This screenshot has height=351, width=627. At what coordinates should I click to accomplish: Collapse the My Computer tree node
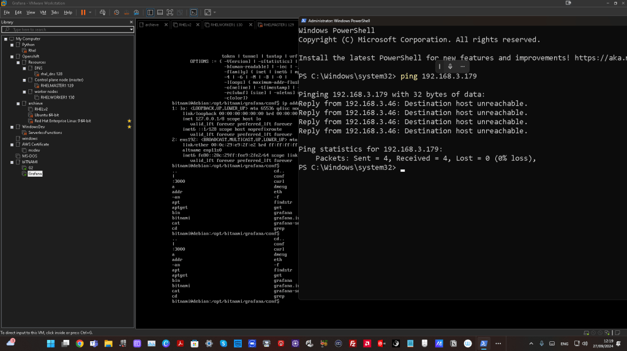6,39
